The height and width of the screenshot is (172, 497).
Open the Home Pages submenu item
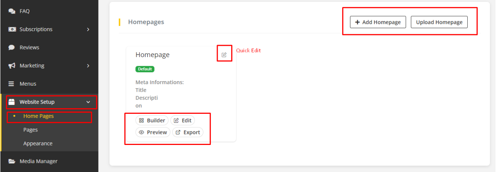pyautogui.click(x=38, y=116)
